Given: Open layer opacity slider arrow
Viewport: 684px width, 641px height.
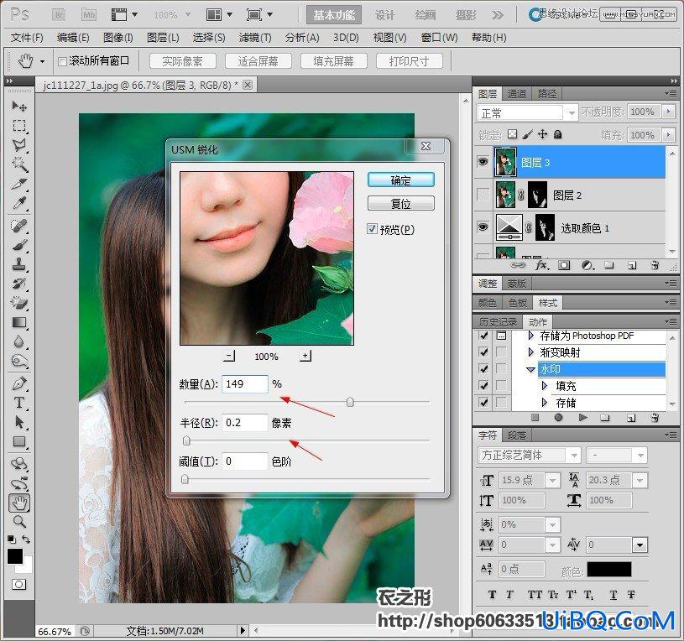Looking at the screenshot, I should (668, 112).
